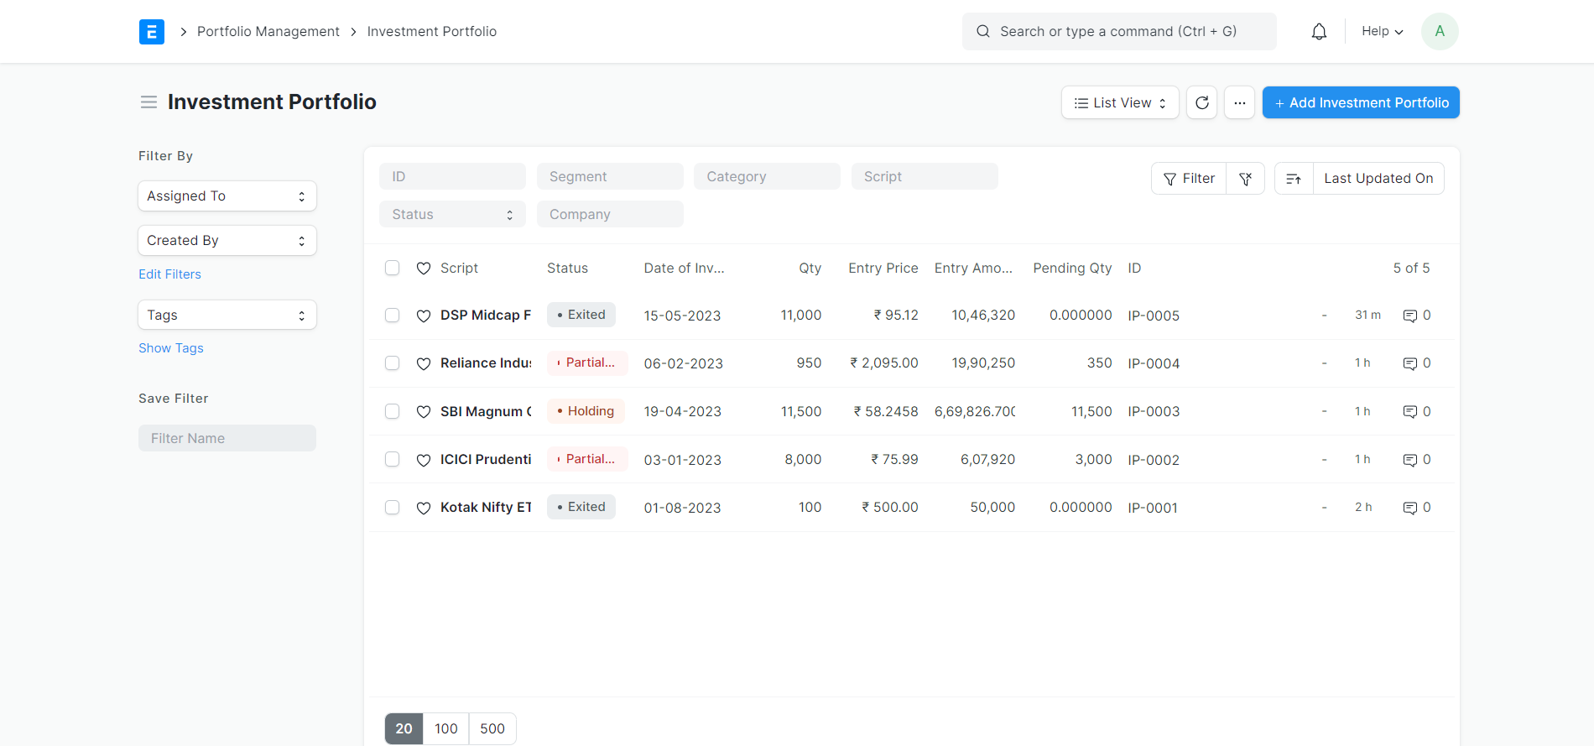Like the ICICI Prudenti row heart

pyautogui.click(x=424, y=460)
